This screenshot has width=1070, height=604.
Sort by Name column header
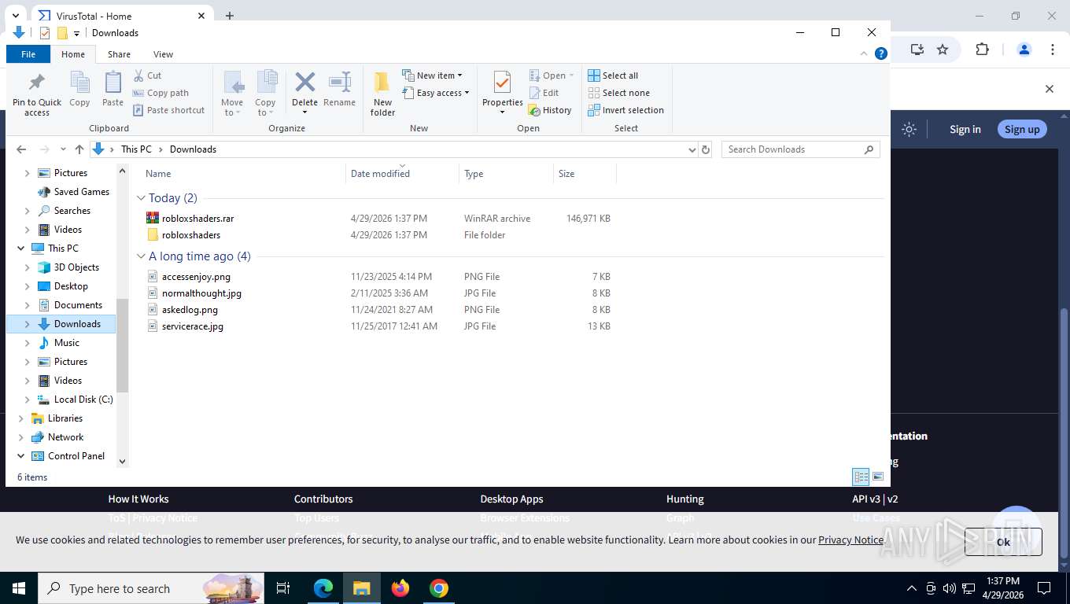click(243, 174)
